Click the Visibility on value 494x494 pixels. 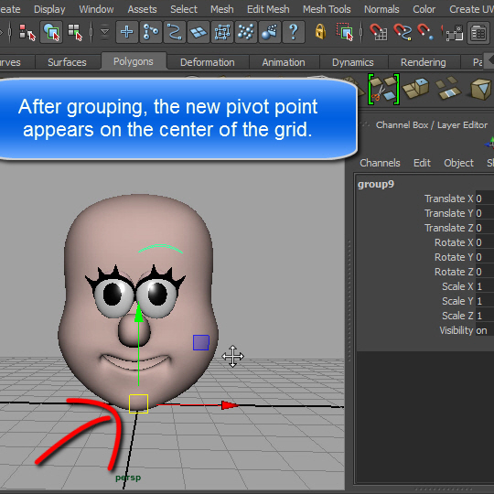pos(485,330)
